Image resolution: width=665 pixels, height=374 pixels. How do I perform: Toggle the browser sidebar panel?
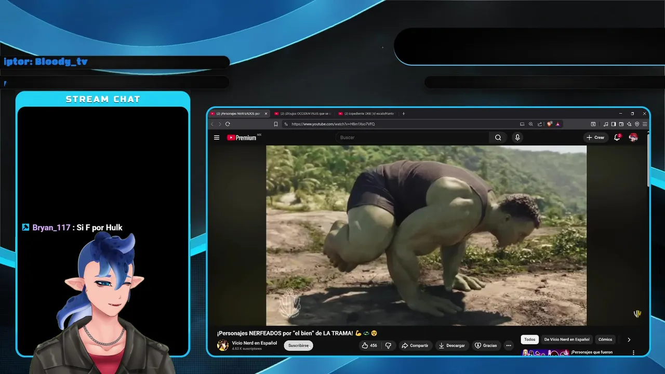[x=614, y=124]
